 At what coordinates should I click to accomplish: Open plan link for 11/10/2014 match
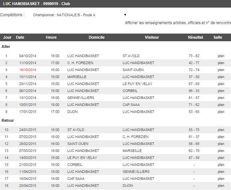(221, 63)
